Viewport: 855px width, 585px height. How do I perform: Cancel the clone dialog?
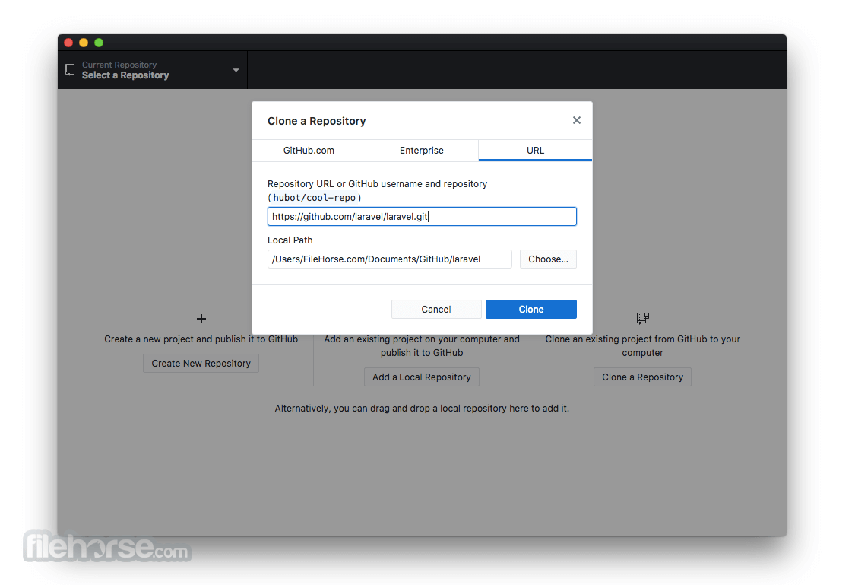coord(436,310)
